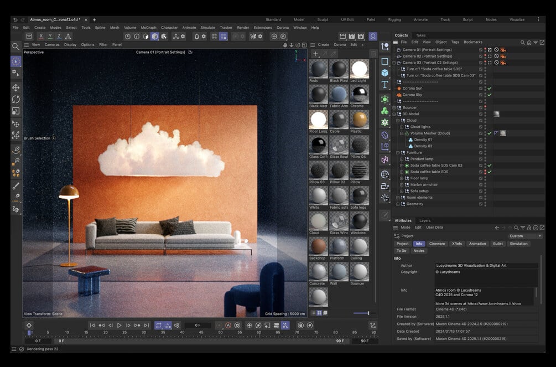This screenshot has height=367, width=556.
Task: Switch to the Takes tab
Action: point(420,35)
